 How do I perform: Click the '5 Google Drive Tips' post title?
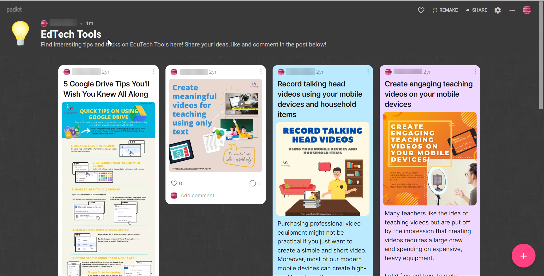[107, 89]
